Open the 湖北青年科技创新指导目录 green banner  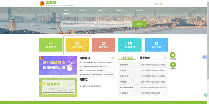58,87
